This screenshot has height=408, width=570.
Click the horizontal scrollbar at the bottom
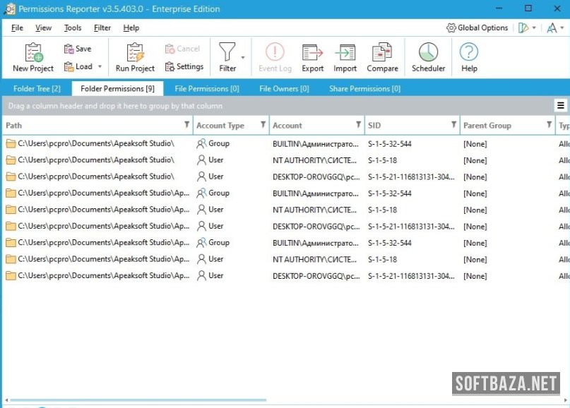tap(141, 400)
